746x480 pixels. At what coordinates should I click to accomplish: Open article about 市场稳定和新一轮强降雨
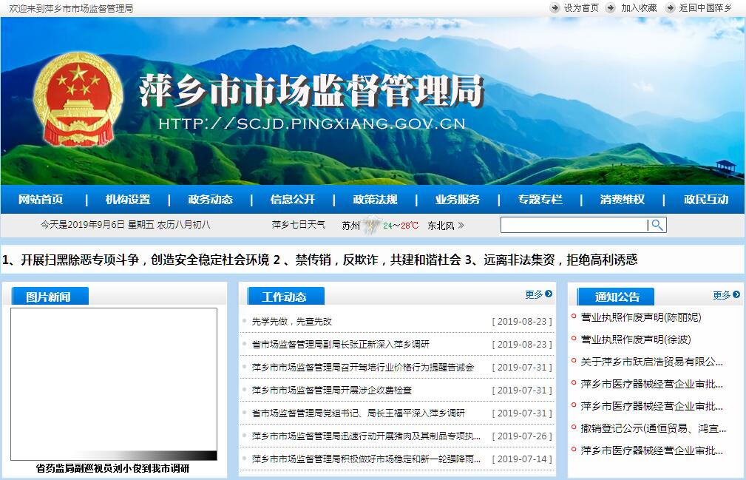point(366,459)
